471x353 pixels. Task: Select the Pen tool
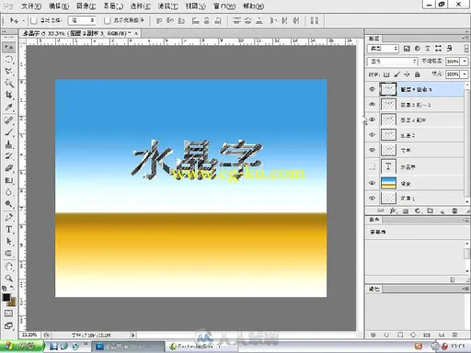click(x=8, y=217)
